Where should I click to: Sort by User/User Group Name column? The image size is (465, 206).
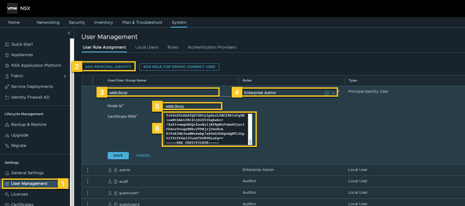click(x=127, y=80)
